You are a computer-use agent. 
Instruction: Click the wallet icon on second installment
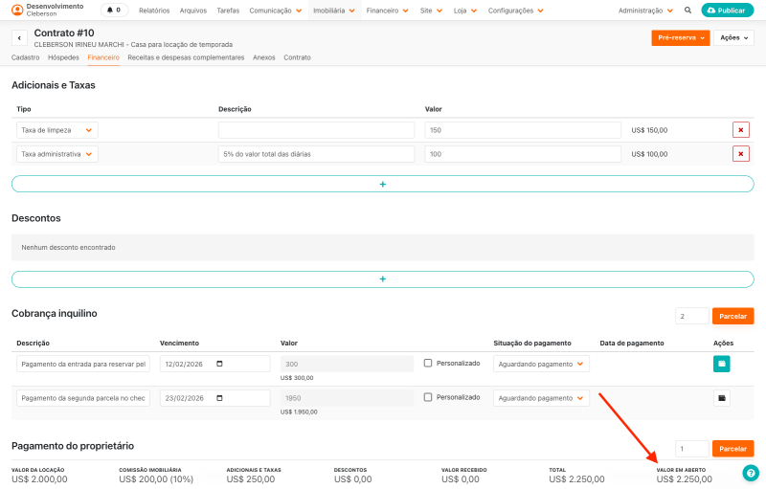[x=721, y=398]
